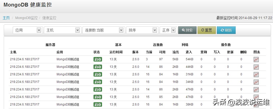Click the 查询 column header

tap(204, 52)
